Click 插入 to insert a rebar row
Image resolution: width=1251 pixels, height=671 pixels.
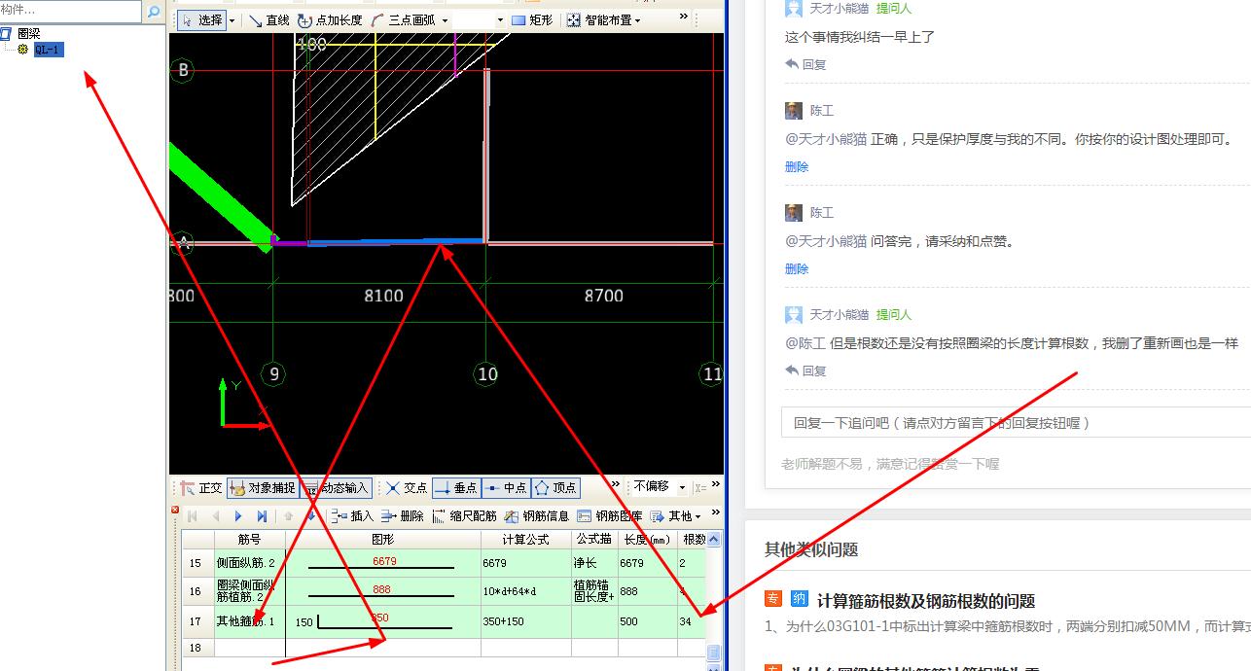pos(353,516)
